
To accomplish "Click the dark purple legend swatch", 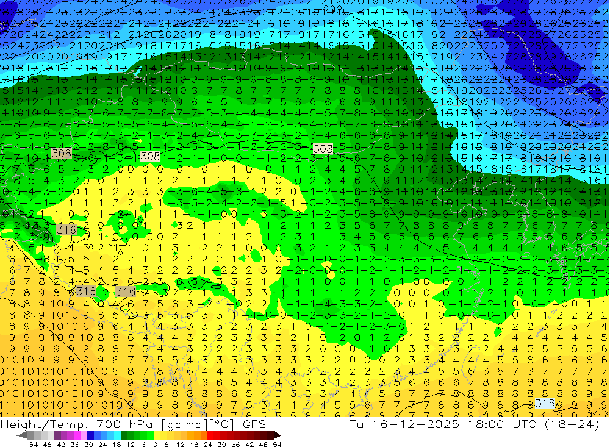I will pos(57,435).
